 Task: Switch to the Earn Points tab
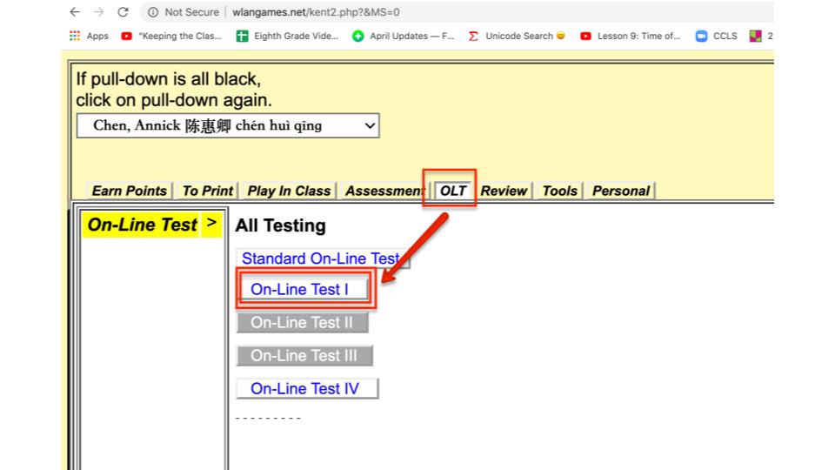pos(130,191)
